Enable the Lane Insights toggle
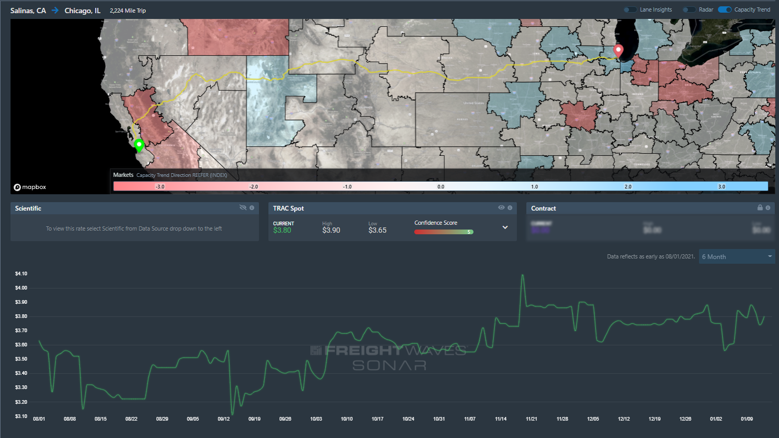This screenshot has height=438, width=779. click(630, 9)
